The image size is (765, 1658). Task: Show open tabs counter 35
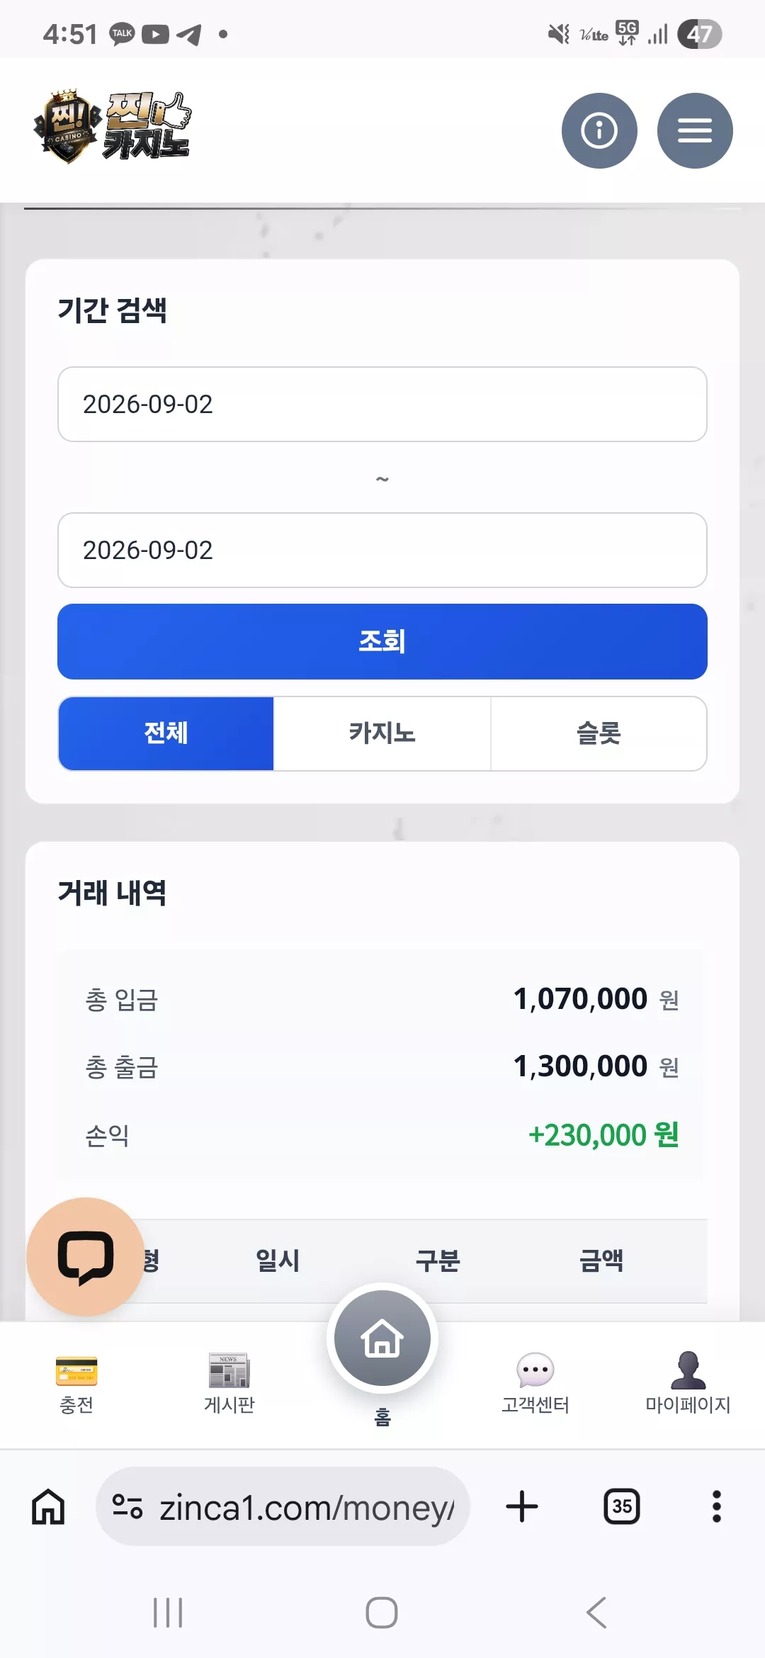(622, 1506)
